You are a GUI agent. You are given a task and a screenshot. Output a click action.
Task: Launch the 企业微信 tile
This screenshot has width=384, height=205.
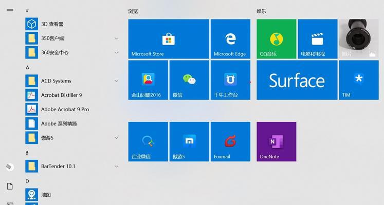tap(148, 141)
